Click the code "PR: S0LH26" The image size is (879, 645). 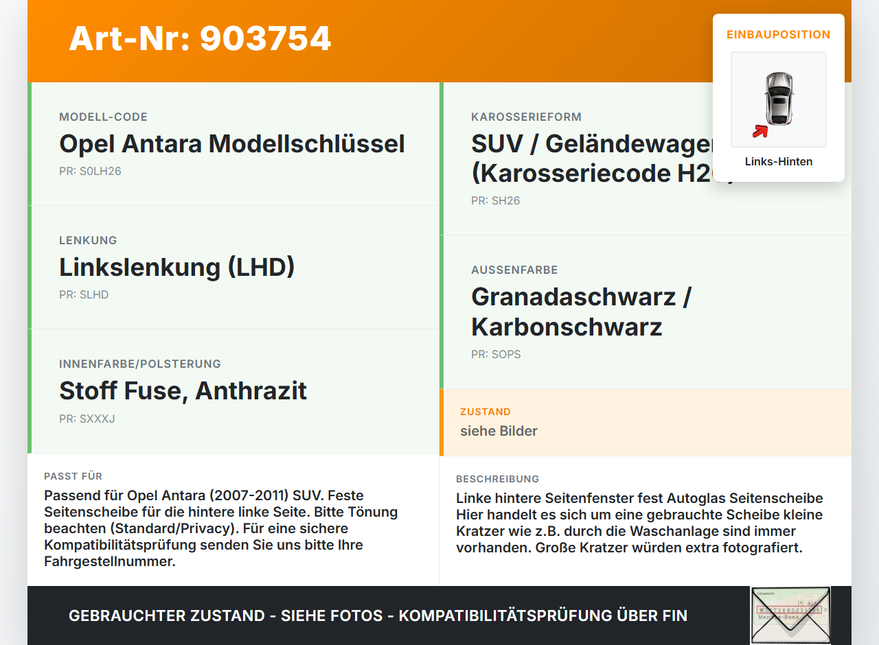[90, 171]
